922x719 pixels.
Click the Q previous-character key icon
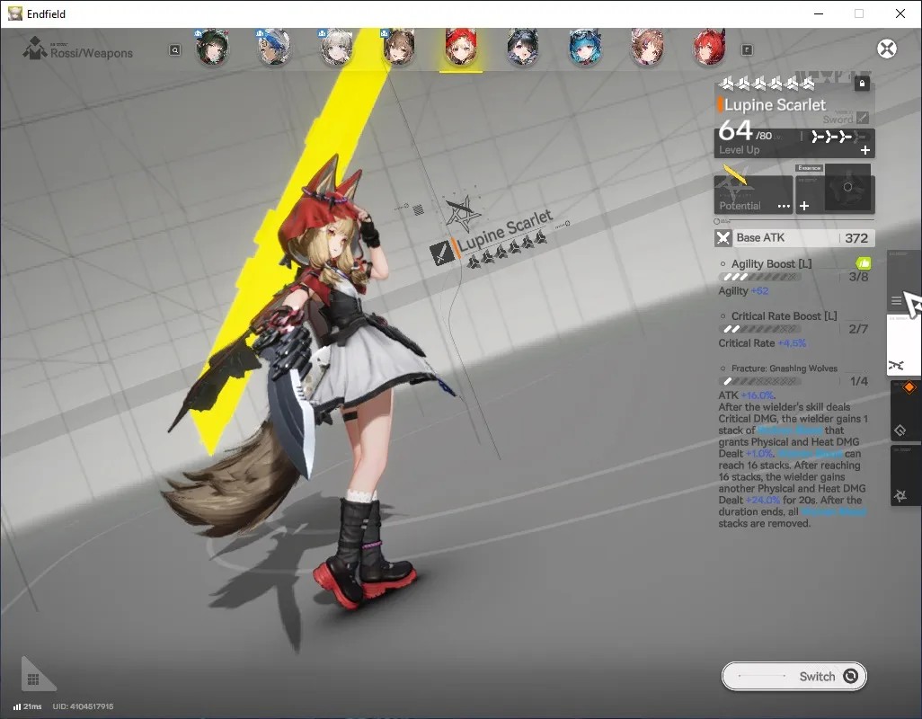point(175,50)
